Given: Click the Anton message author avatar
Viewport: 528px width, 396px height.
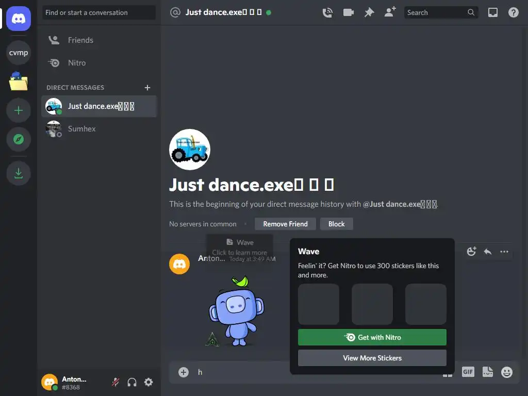Looking at the screenshot, I should tap(179, 264).
